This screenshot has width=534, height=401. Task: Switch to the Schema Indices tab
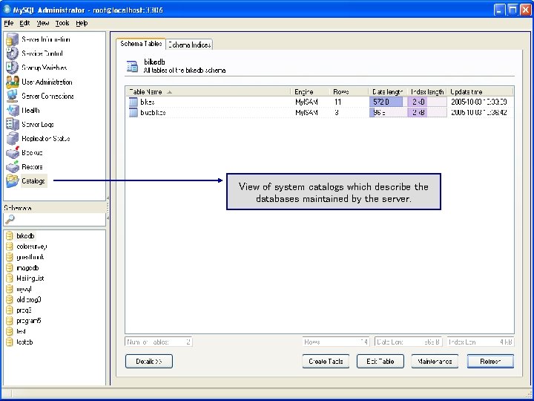point(189,45)
